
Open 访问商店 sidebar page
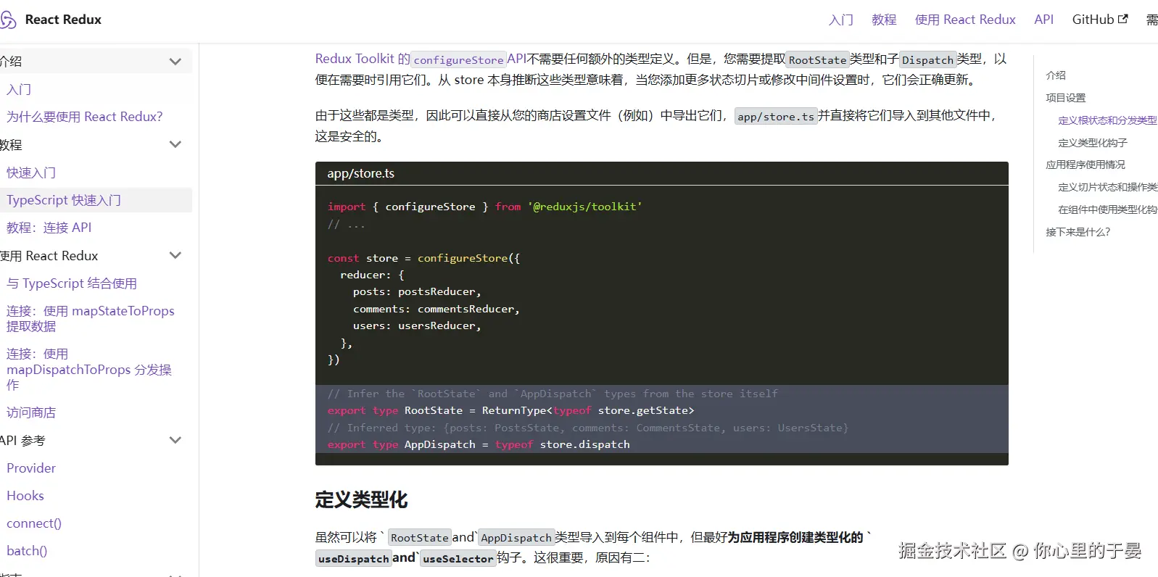[31, 412]
